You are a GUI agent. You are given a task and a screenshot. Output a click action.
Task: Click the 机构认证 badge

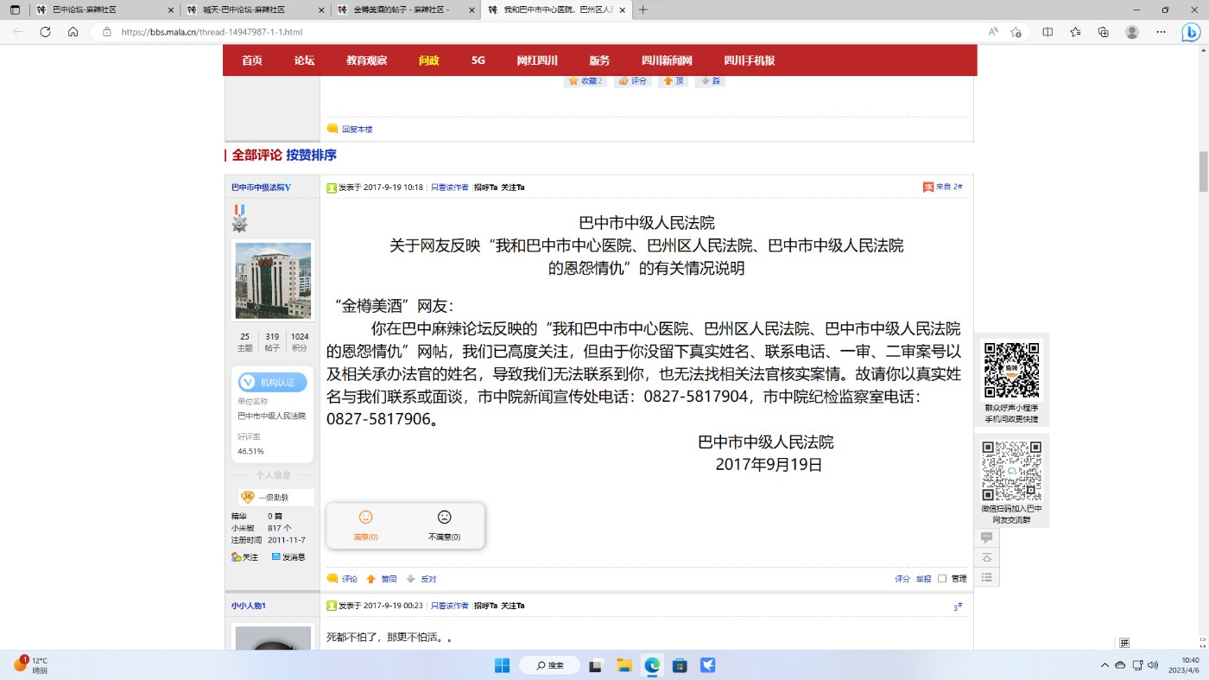[273, 382]
